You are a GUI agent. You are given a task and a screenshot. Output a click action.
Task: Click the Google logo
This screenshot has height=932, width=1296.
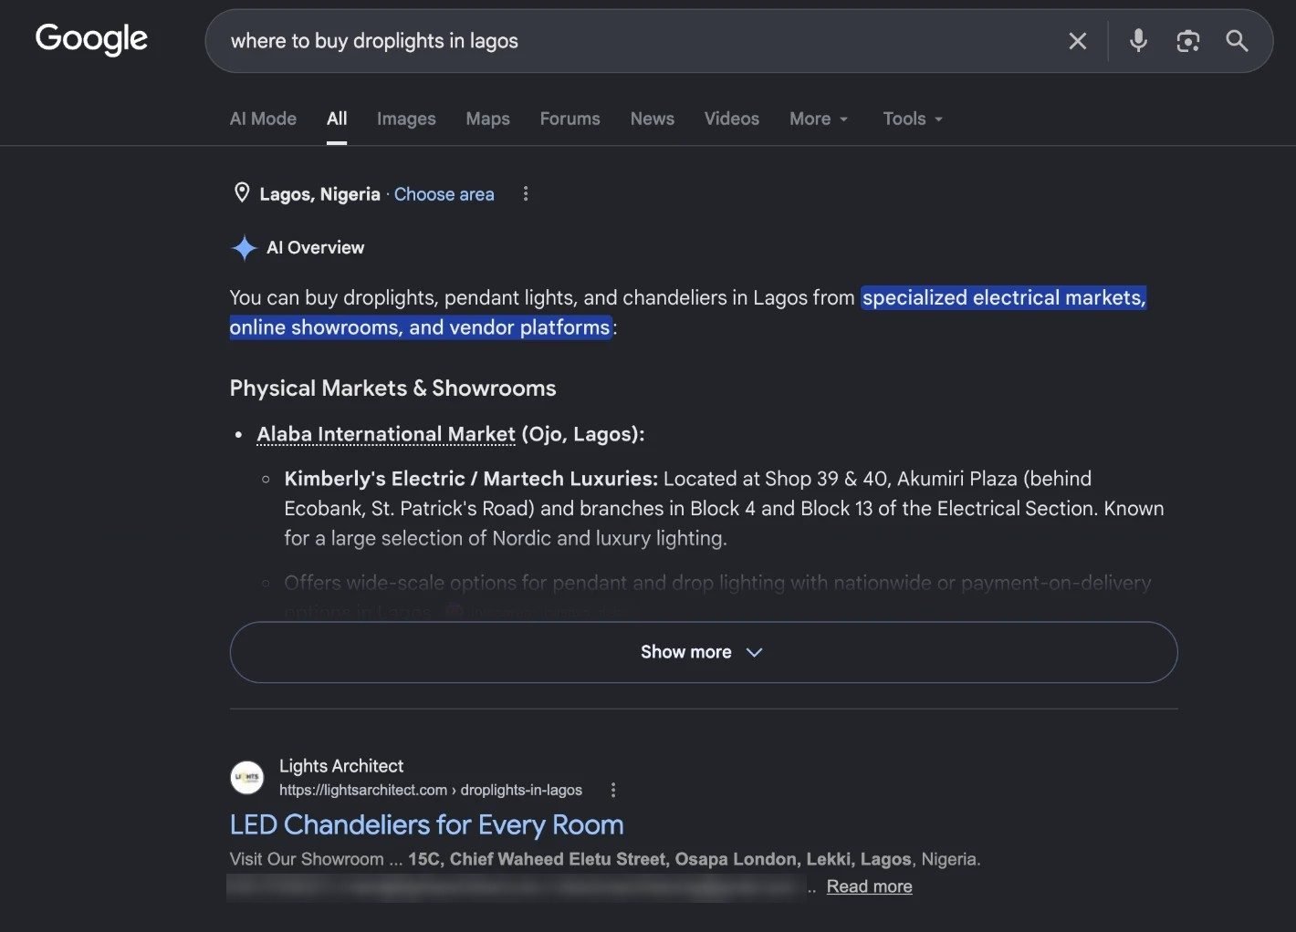91,39
